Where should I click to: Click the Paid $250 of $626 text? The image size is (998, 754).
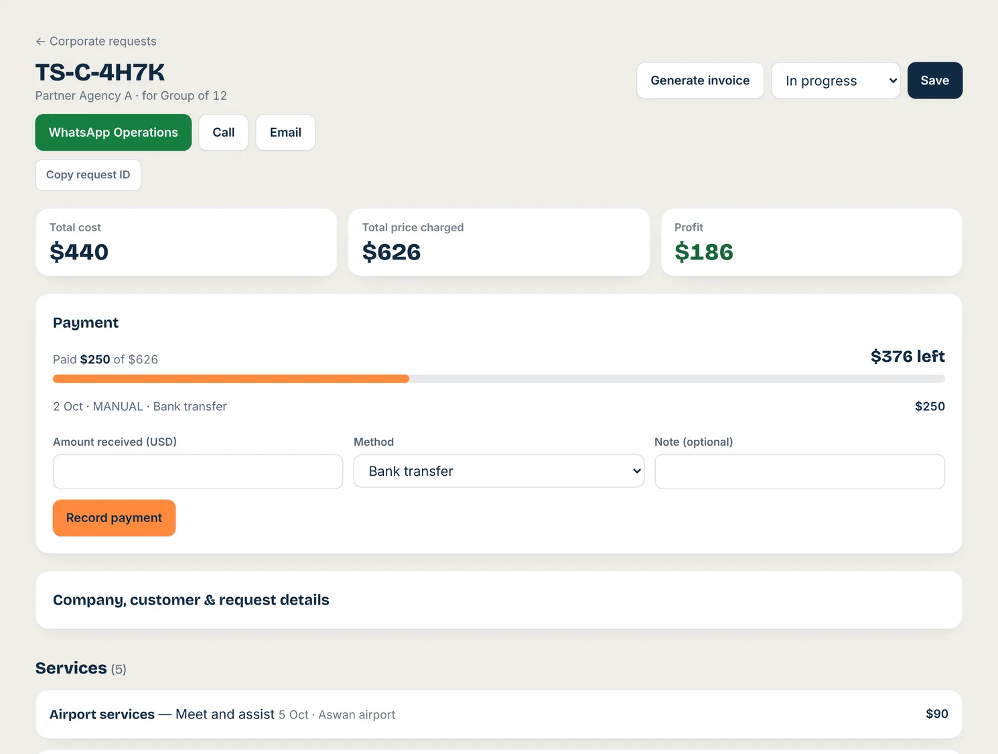click(x=106, y=359)
